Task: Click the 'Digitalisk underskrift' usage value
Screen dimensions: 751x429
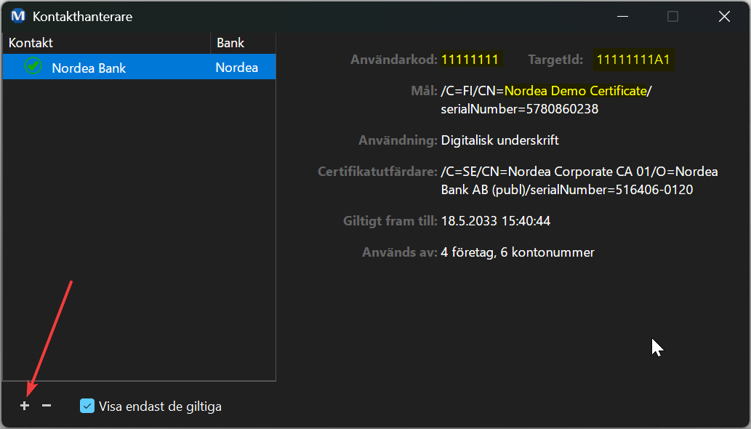Action: [x=500, y=140]
